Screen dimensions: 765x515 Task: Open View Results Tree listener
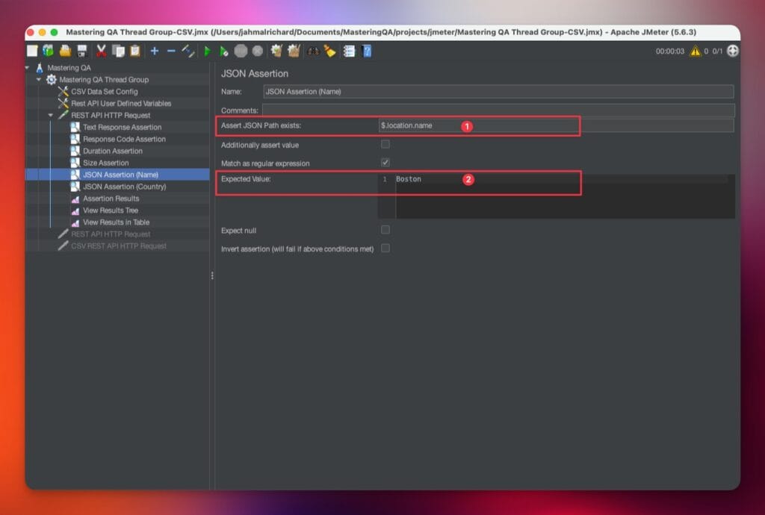(x=111, y=210)
